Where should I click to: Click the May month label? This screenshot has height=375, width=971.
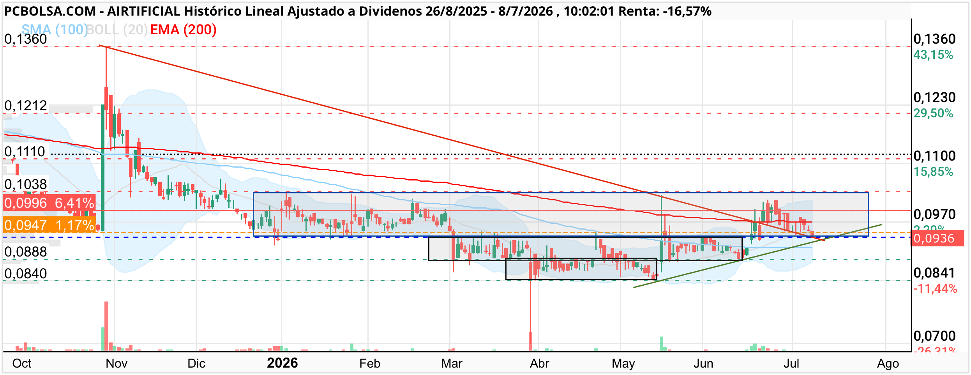point(623,363)
